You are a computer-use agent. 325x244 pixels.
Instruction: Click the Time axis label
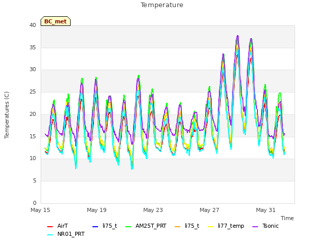click(287, 218)
